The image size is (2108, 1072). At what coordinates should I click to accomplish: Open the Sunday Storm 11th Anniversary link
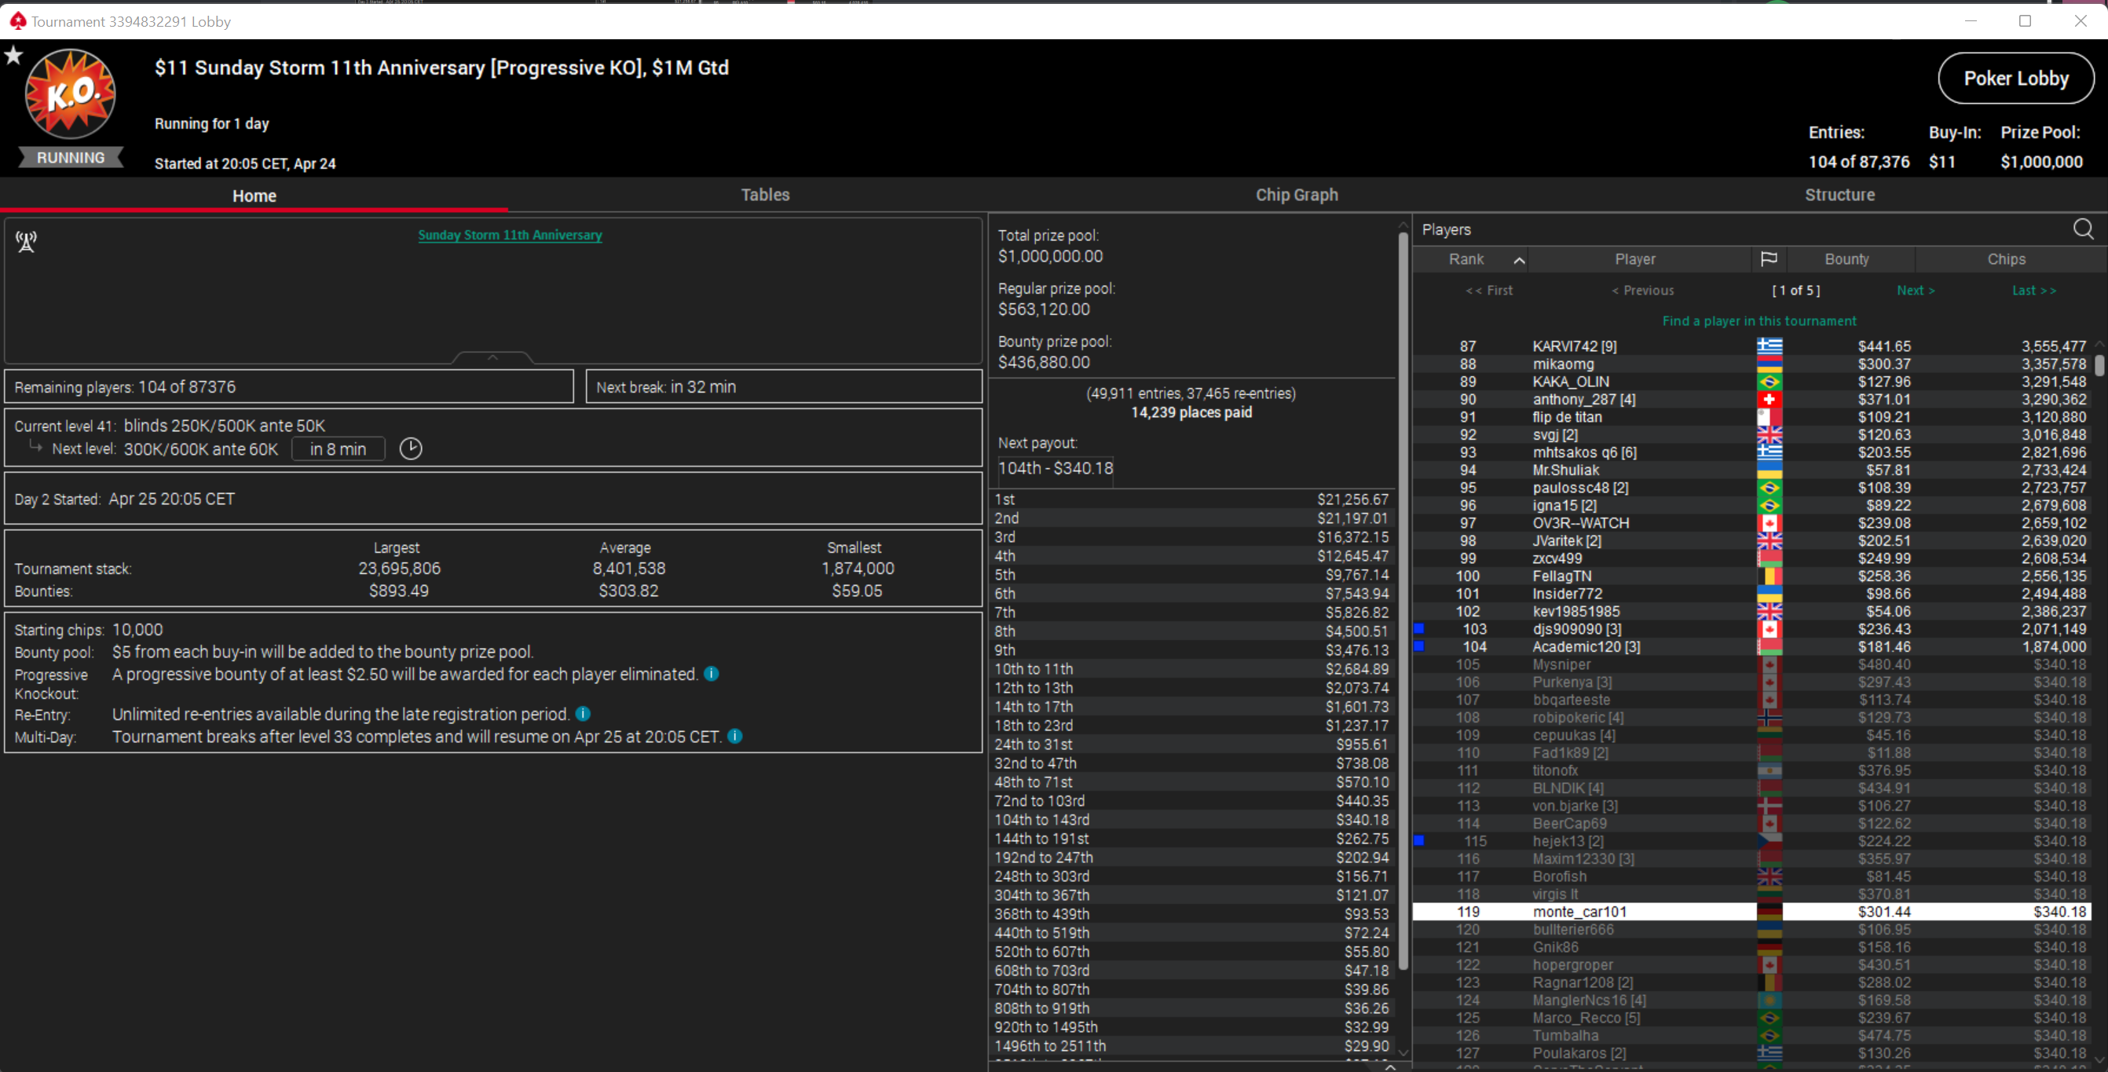pyautogui.click(x=510, y=235)
